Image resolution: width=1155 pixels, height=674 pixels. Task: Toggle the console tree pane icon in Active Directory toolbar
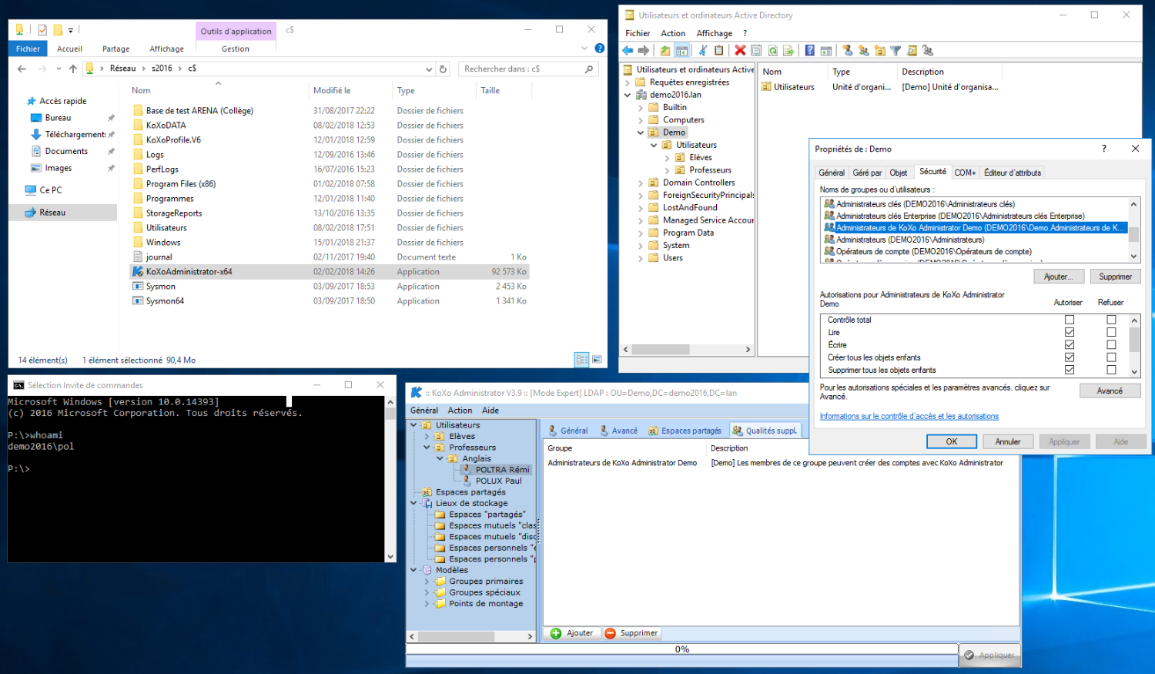pos(681,51)
